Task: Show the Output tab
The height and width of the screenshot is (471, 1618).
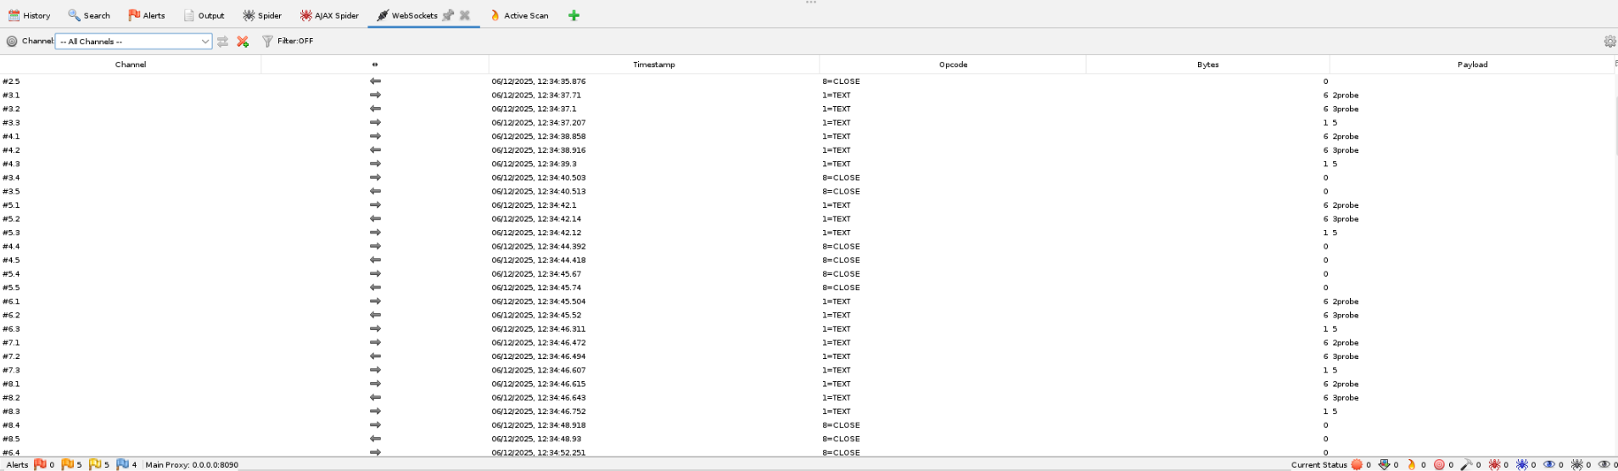Action: point(204,15)
